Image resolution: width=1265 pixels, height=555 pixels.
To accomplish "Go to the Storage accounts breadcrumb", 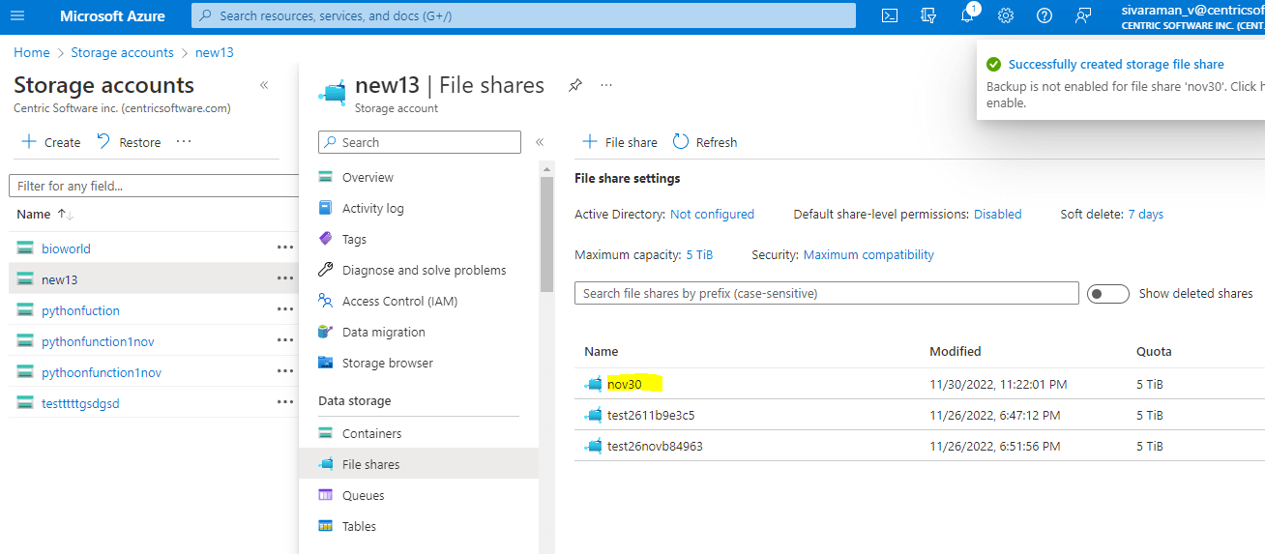I will coord(122,52).
